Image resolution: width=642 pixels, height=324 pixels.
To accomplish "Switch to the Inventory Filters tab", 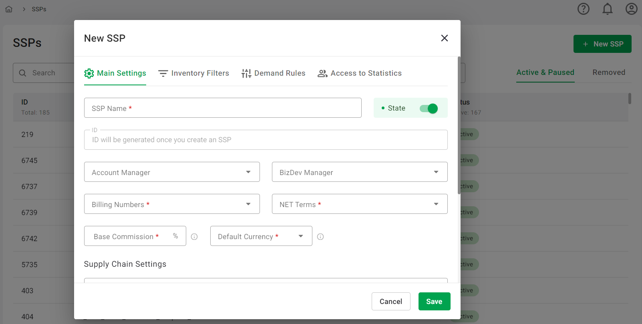I will [194, 73].
